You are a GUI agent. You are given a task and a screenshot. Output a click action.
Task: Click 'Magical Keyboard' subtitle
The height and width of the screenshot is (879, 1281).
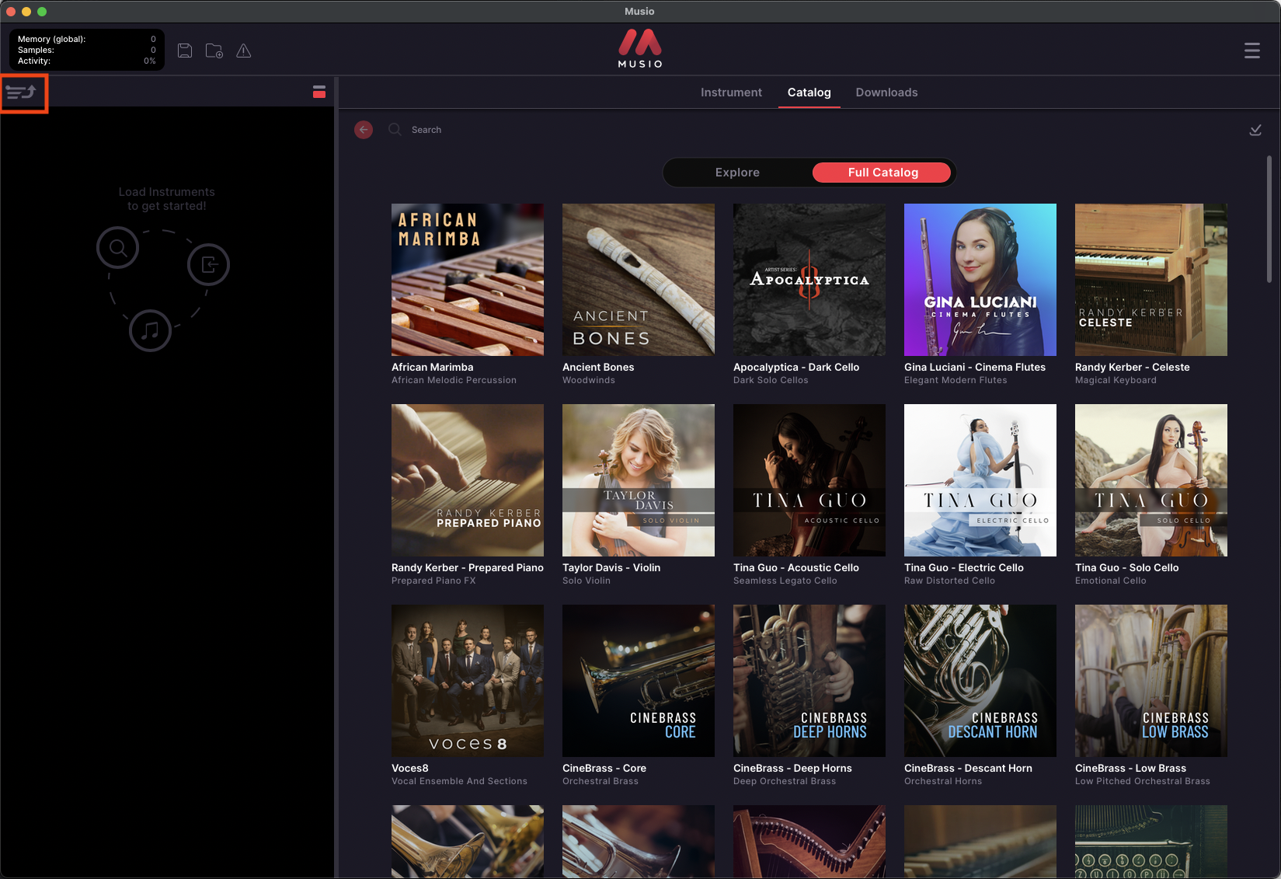click(x=1116, y=380)
